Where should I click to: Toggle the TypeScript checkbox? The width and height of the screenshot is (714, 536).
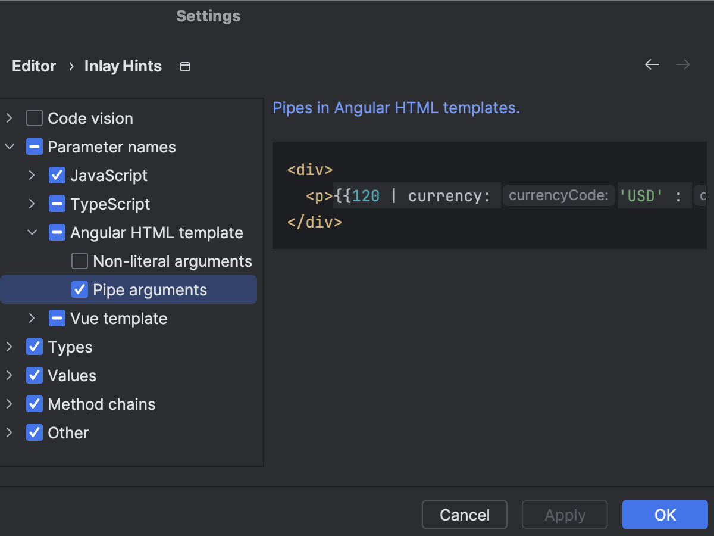click(57, 204)
